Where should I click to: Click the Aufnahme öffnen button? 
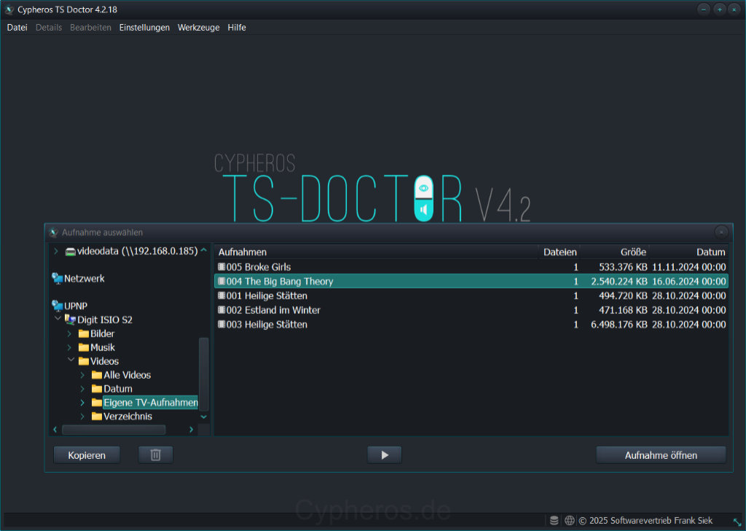pos(660,455)
